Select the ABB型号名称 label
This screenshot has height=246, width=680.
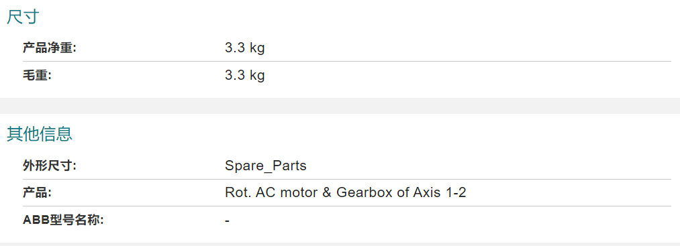[63, 220]
